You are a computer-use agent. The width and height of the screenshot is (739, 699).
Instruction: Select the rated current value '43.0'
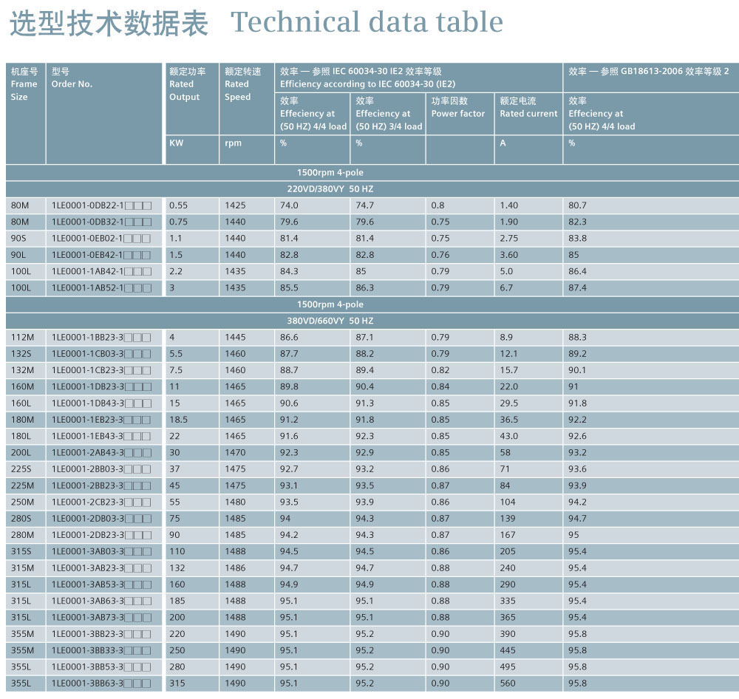(508, 436)
